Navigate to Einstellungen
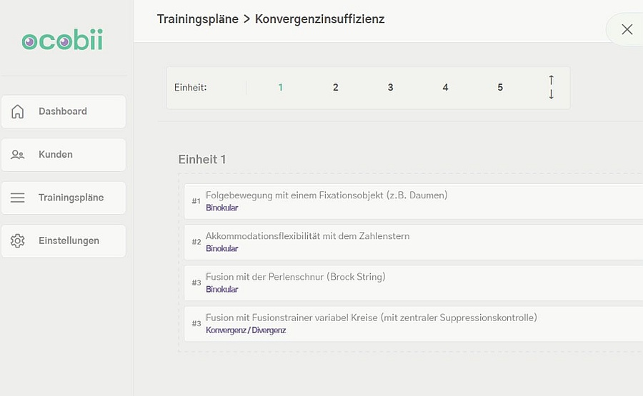This screenshot has height=396, width=643. pos(69,241)
